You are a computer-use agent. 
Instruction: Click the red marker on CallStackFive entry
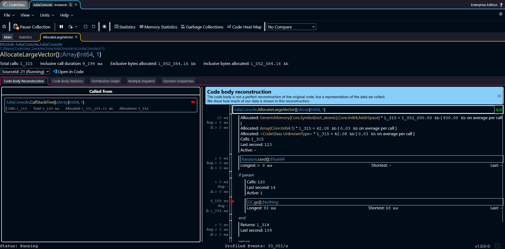(193, 102)
